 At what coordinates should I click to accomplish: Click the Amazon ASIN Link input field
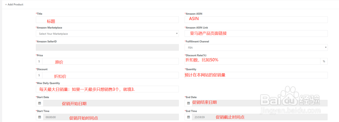[256, 34]
